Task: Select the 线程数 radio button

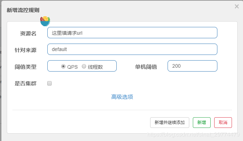Action: pyautogui.click(x=84, y=66)
